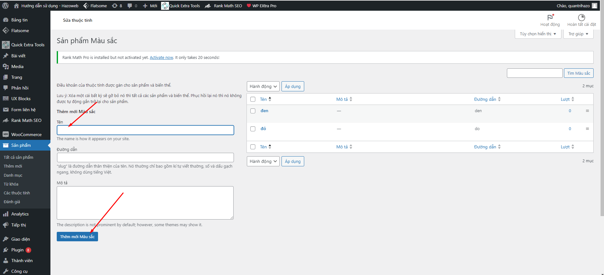Open Các thuộc tính submenu item

17,193
